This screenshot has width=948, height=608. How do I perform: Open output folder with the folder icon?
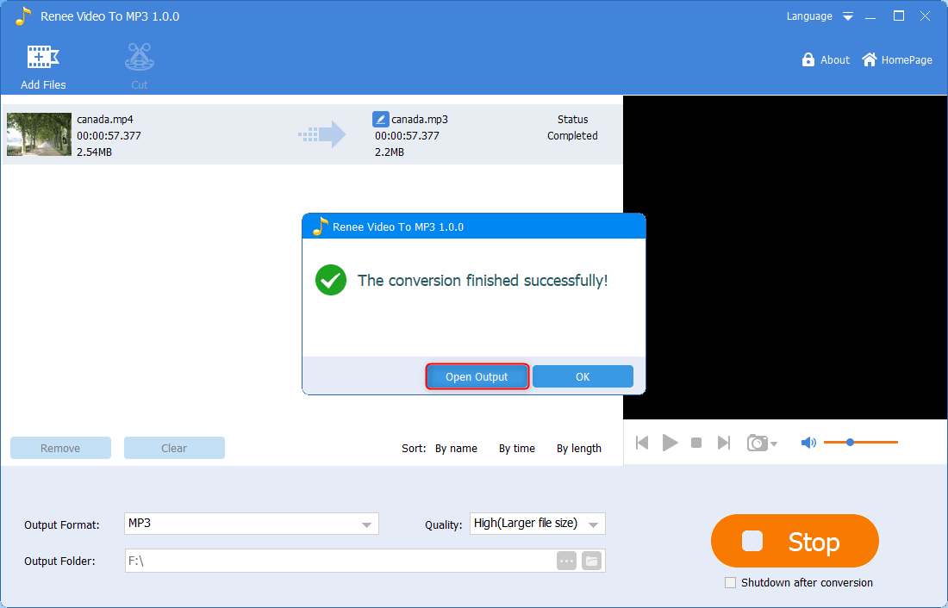click(x=591, y=561)
